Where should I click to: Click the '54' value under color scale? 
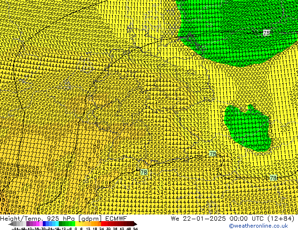coord(135,229)
